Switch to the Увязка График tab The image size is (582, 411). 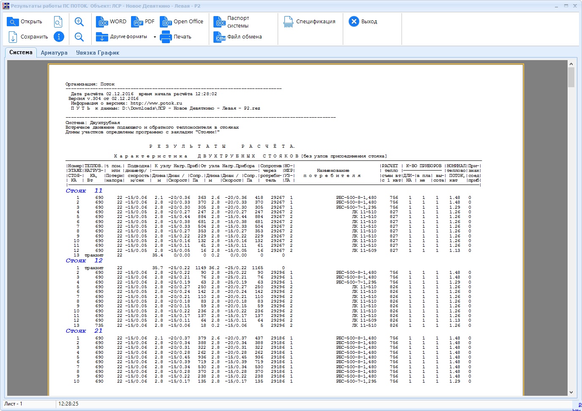click(98, 52)
